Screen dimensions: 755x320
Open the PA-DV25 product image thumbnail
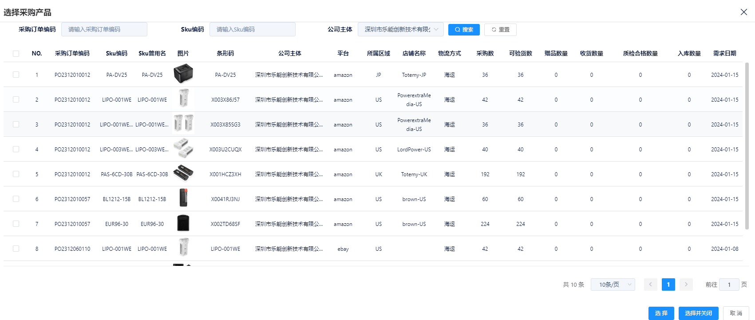(183, 74)
